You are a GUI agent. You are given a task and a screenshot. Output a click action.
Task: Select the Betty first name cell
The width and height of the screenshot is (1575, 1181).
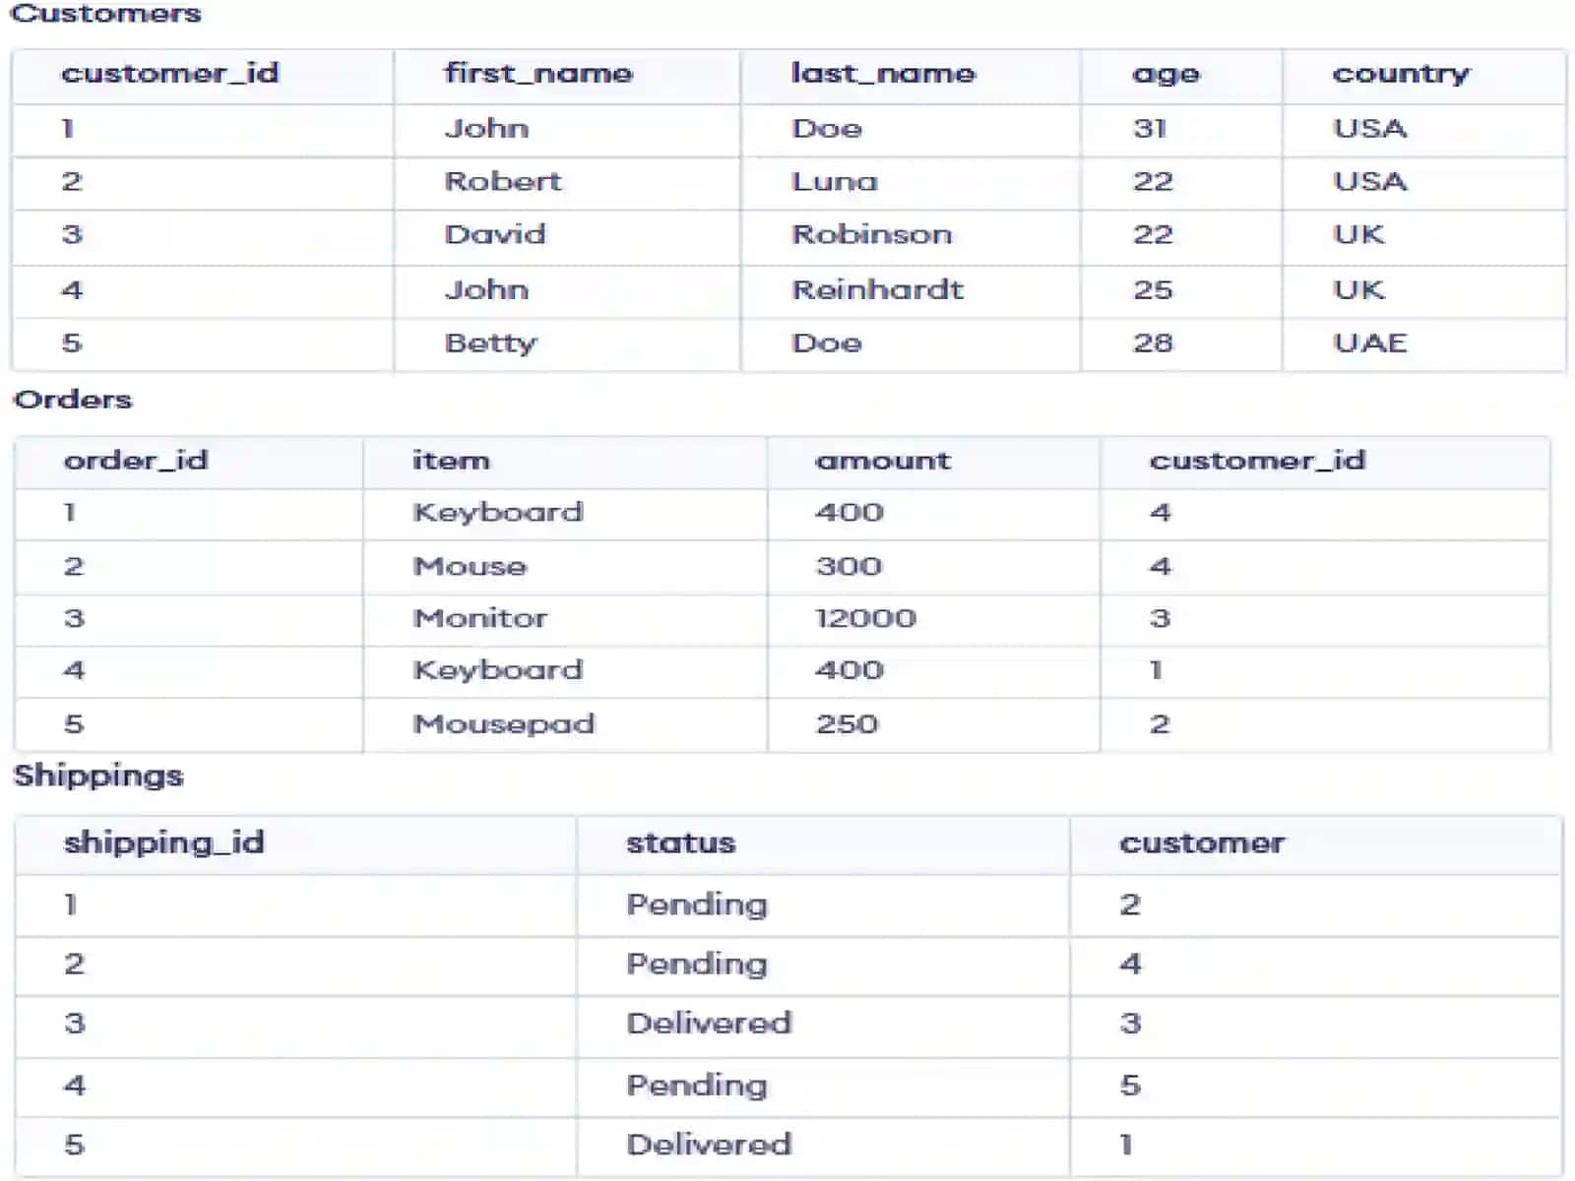pos(491,343)
